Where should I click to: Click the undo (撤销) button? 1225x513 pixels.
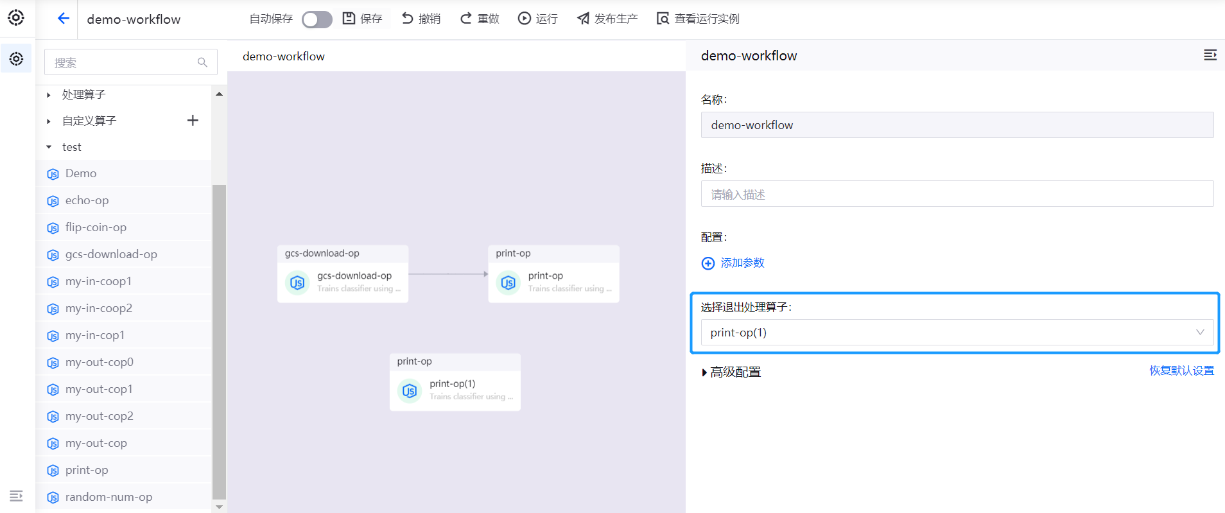click(x=421, y=19)
